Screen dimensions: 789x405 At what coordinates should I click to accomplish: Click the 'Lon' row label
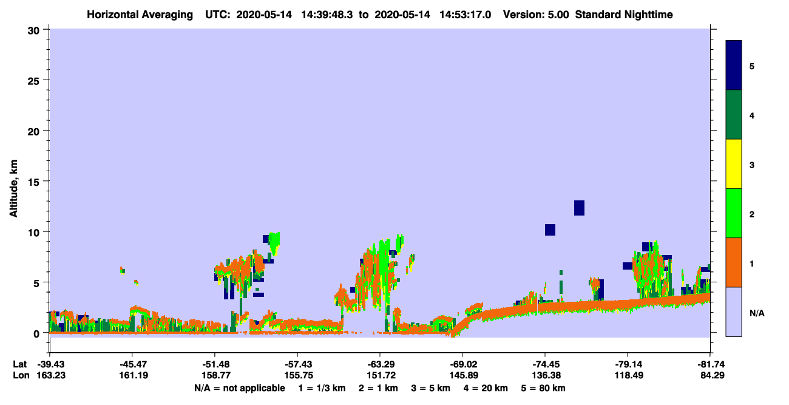pos(20,375)
